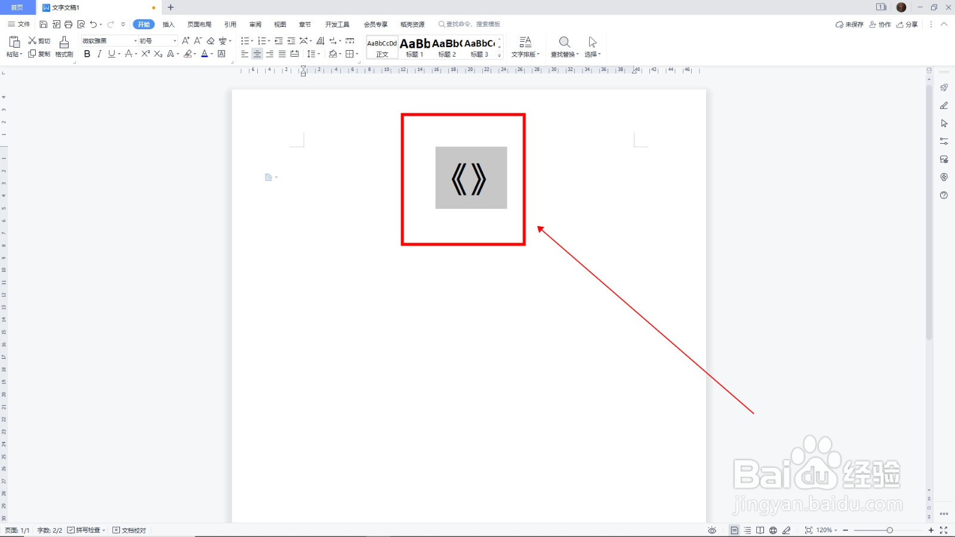
Task: Expand numbered list dropdown arrow
Action: click(x=269, y=41)
